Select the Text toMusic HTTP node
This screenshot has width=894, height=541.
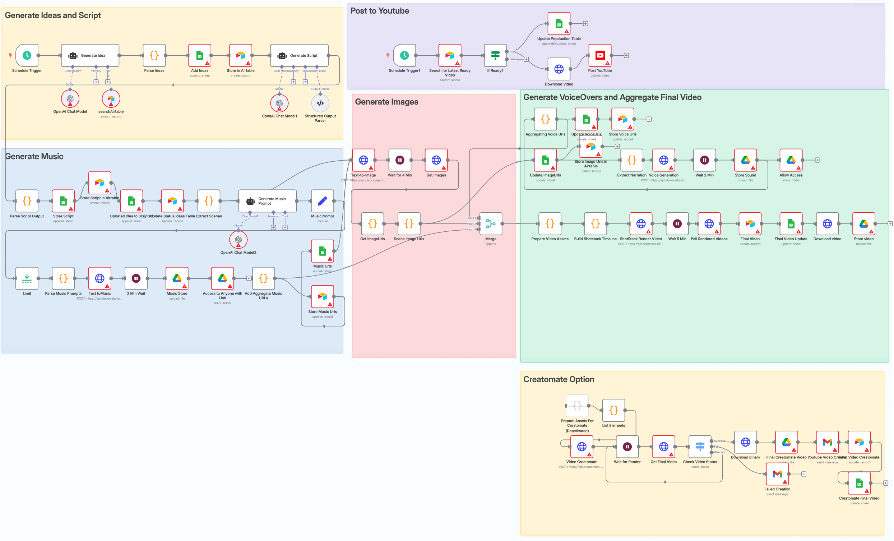pyautogui.click(x=100, y=278)
